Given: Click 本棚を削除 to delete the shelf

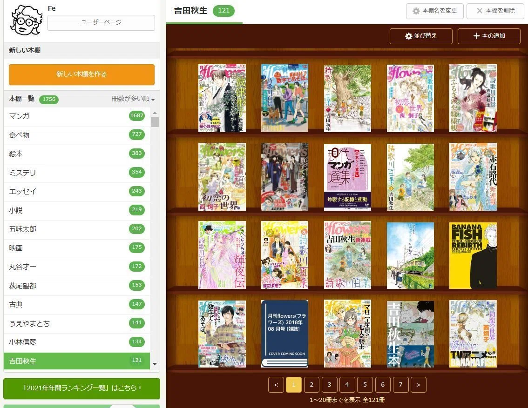Looking at the screenshot, I should click(495, 11).
